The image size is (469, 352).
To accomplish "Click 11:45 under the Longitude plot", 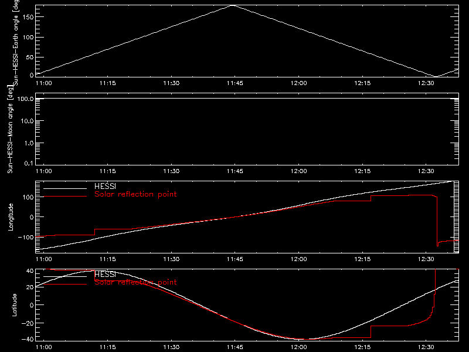I will pos(235,259).
